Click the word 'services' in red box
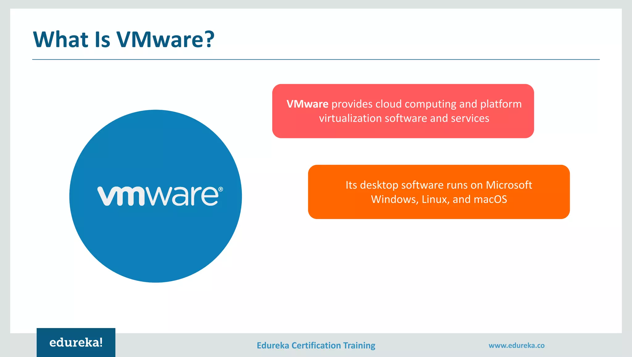 point(470,118)
